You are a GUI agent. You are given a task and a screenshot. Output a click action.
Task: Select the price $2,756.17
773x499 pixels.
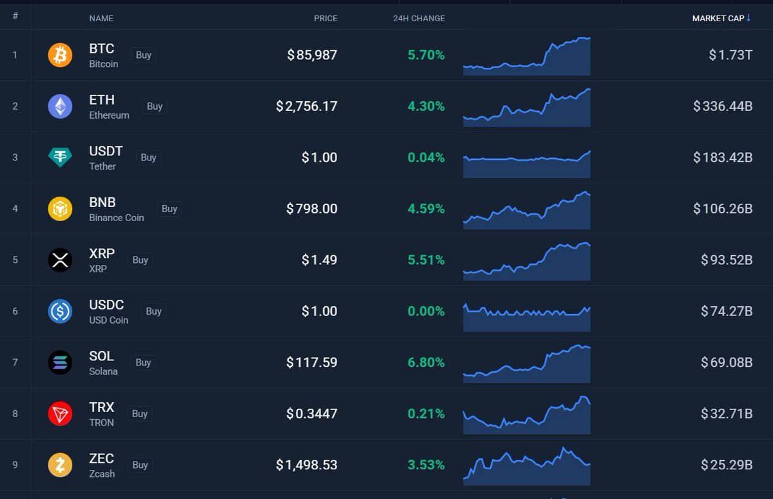(x=307, y=106)
